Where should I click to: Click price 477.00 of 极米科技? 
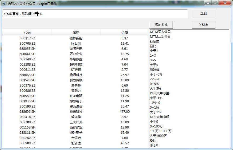tap(125, 112)
